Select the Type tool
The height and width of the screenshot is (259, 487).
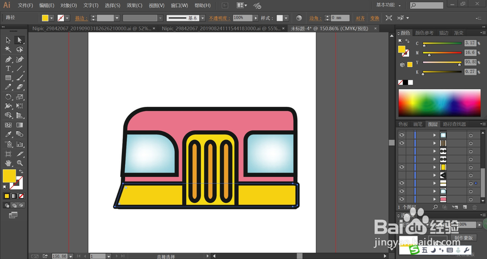pyautogui.click(x=8, y=68)
